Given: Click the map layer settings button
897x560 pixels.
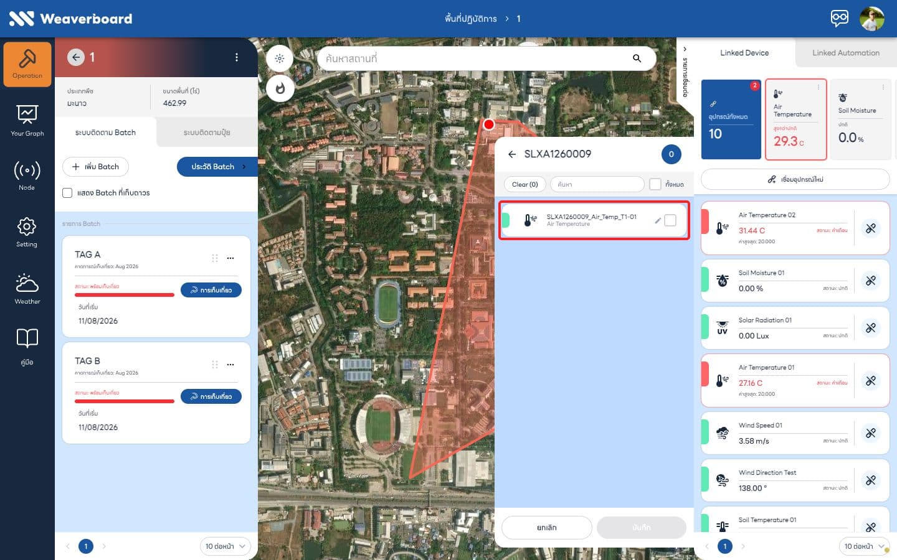Looking at the screenshot, I should tap(280, 58).
